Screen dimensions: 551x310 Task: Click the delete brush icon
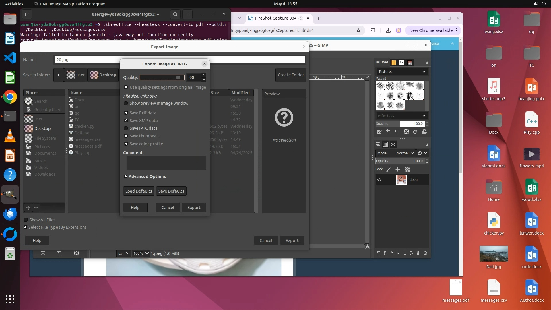pos(406,132)
